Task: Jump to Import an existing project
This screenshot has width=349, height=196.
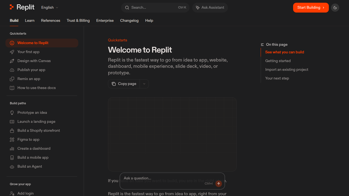Action: [287, 69]
